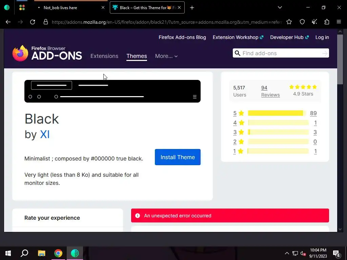The height and width of the screenshot is (260, 347).
Task: Filter reviews by 4 stars label
Action: 238,123
